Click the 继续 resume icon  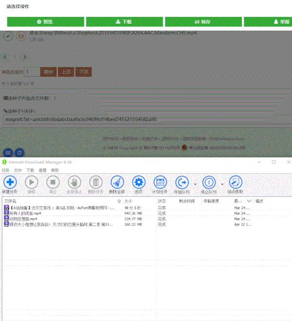point(31,182)
